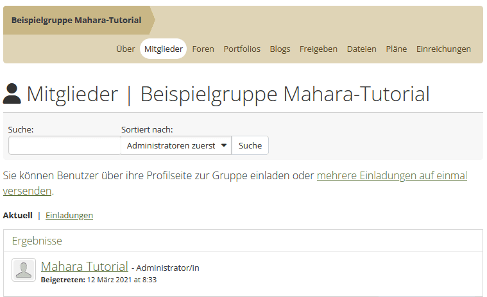
Task: Click the Administrator/in role label
Action: click(x=167, y=268)
